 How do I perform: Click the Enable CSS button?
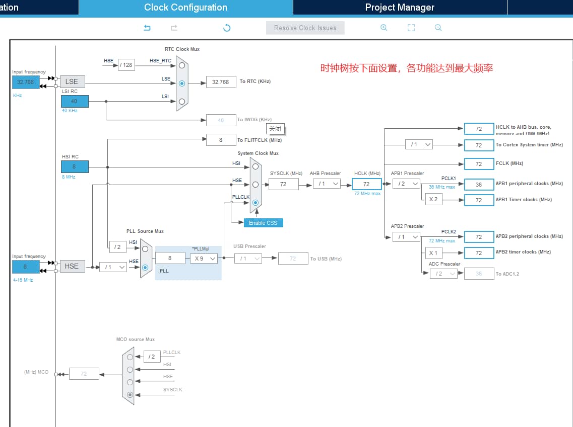(x=263, y=223)
